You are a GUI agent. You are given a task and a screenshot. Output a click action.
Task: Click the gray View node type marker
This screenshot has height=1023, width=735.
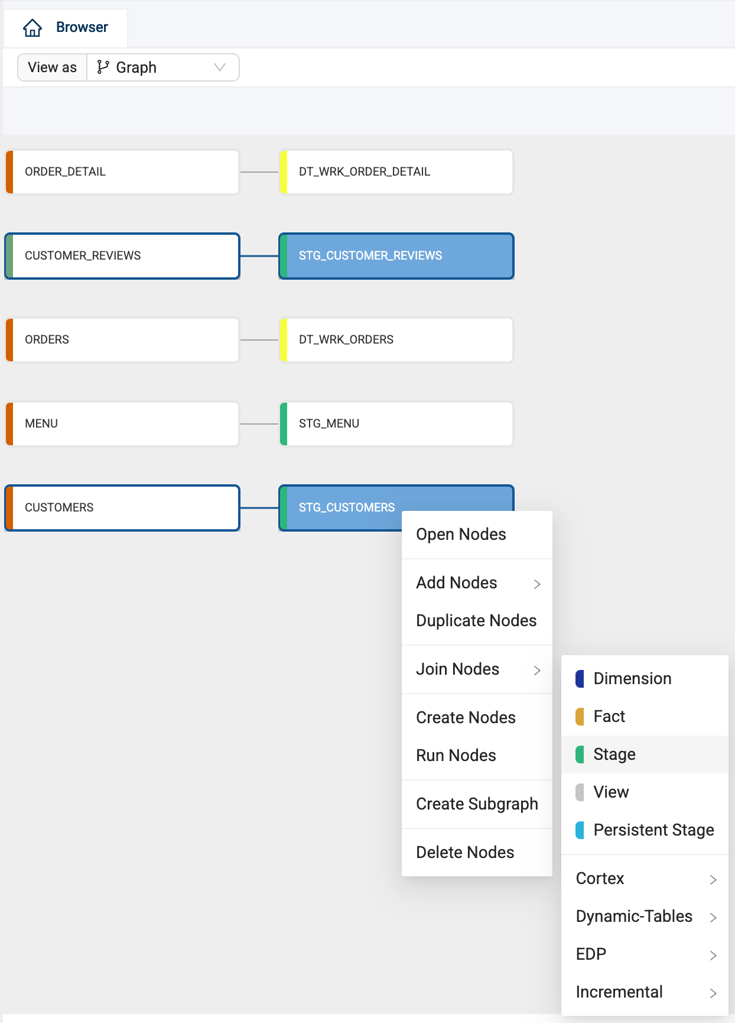[x=580, y=792]
